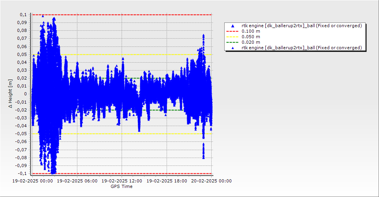Image resolution: width=379 pixels, height=197 pixels.
Task: Click the 0,09 y-axis label
Action: (22, 23)
